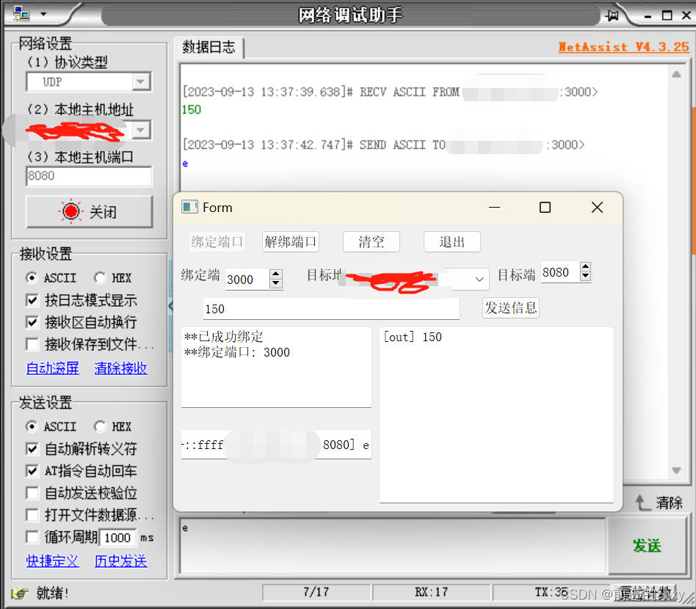Toggle AT指令自动回车 checkbox
The width and height of the screenshot is (696, 609).
point(32,470)
